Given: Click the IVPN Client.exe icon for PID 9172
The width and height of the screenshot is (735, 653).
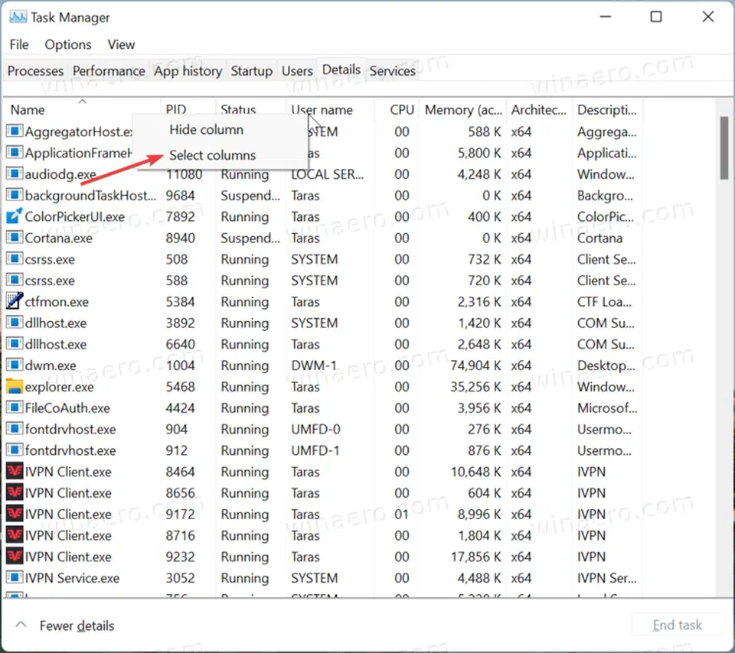Looking at the screenshot, I should tap(15, 514).
